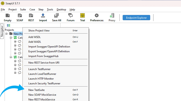Image resolution: width=181 pixels, height=101 pixels.
Task: Select the first Calc interface icon
Action: tap(15, 38)
